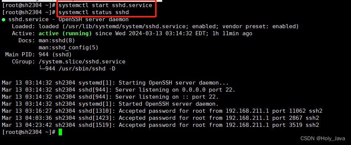Click the tree branch symbol before 944
This screenshot has width=351, height=145.
[42, 69]
